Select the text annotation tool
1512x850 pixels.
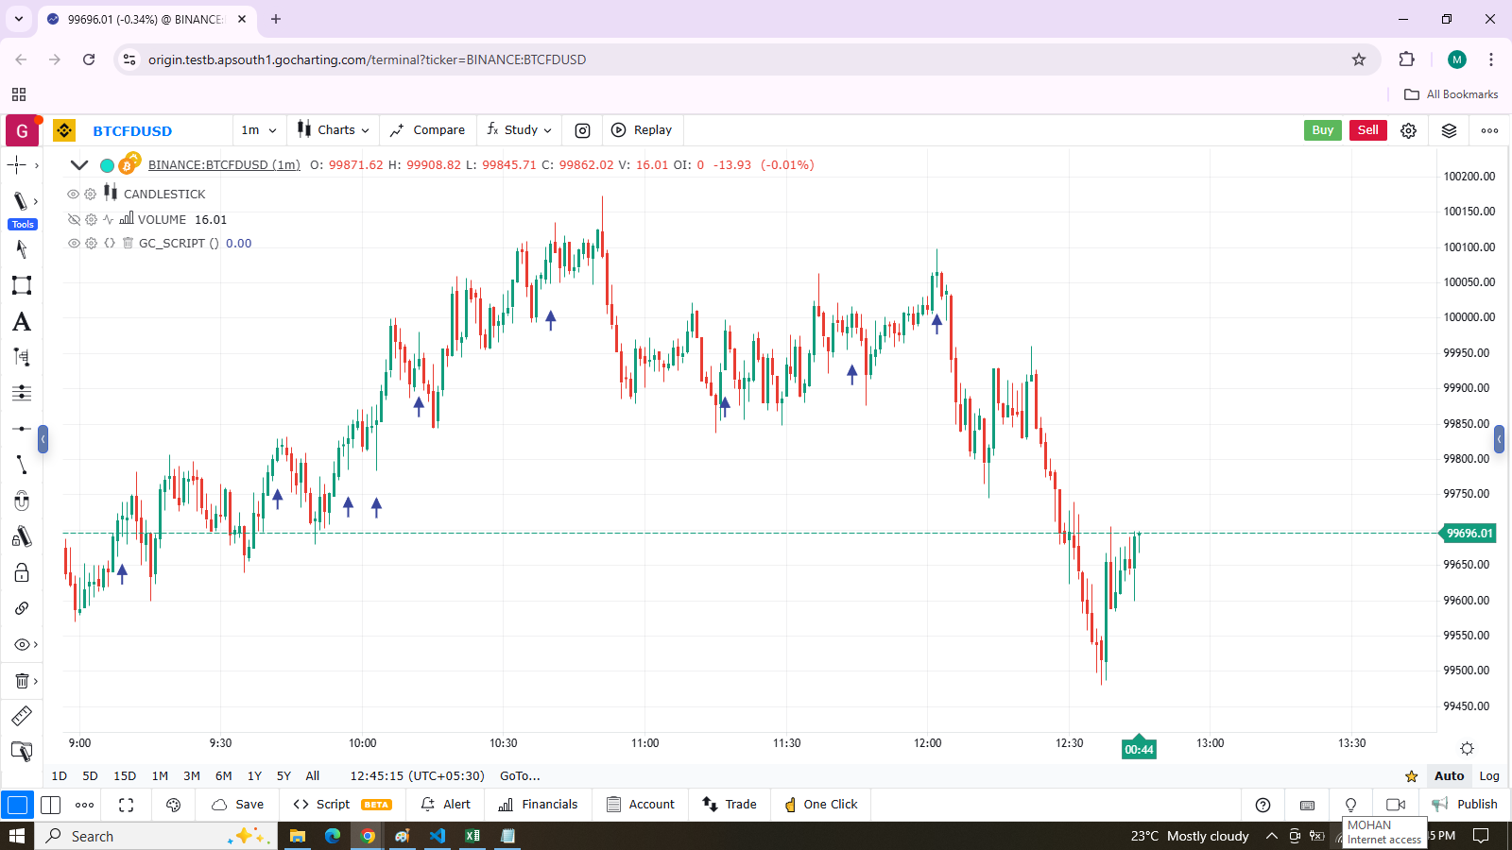22,322
